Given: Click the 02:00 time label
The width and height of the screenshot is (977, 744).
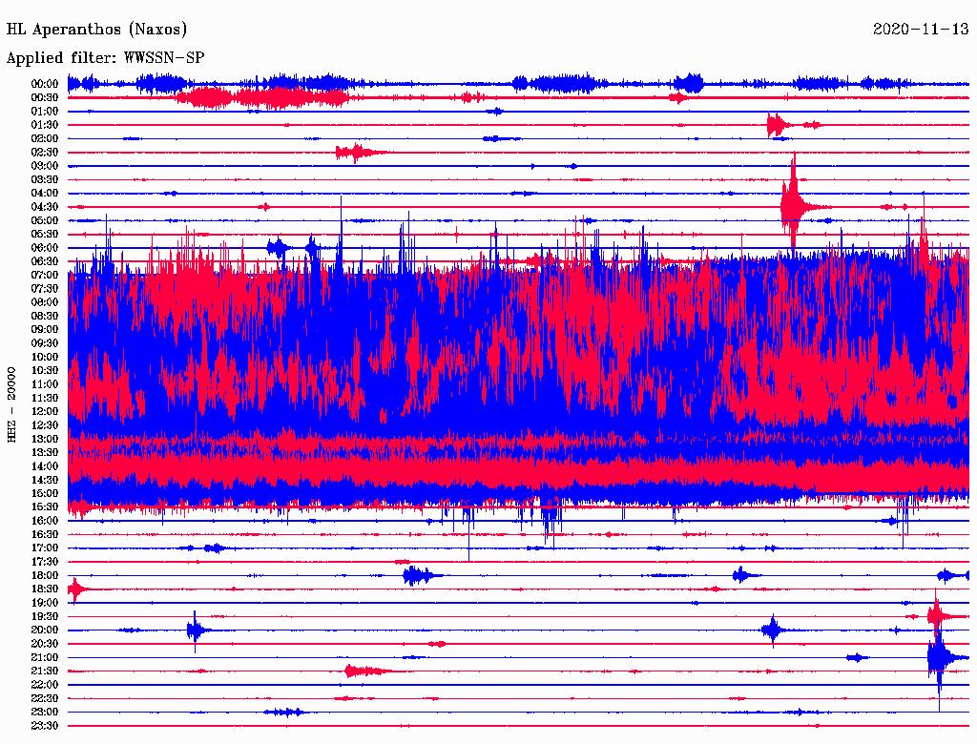Looking at the screenshot, I should (x=45, y=138).
